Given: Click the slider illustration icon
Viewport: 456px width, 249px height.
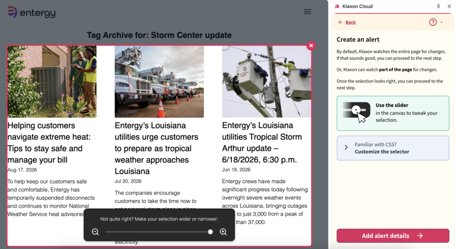Looking at the screenshot, I should tap(357, 112).
